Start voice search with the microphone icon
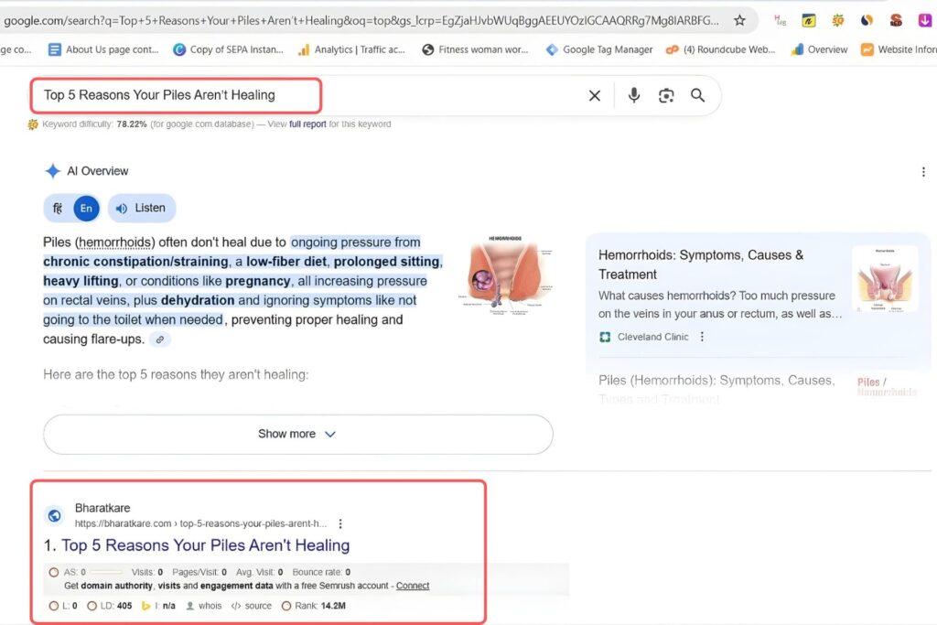This screenshot has width=937, height=625. click(634, 95)
